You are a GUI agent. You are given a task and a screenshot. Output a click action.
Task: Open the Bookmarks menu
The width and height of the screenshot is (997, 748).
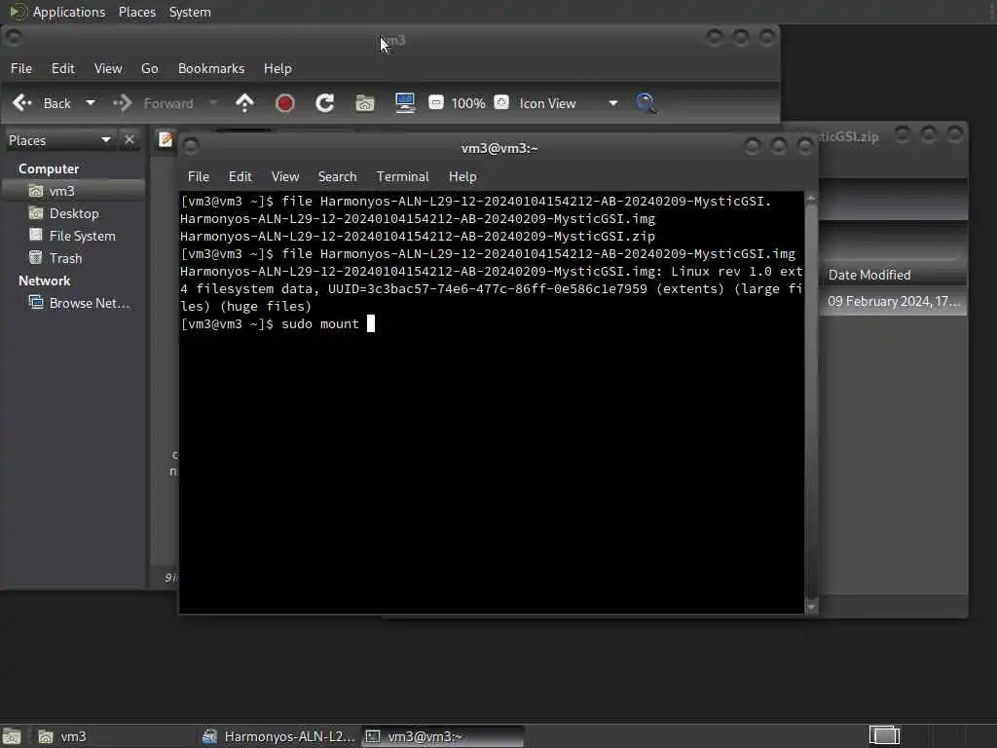coord(211,68)
